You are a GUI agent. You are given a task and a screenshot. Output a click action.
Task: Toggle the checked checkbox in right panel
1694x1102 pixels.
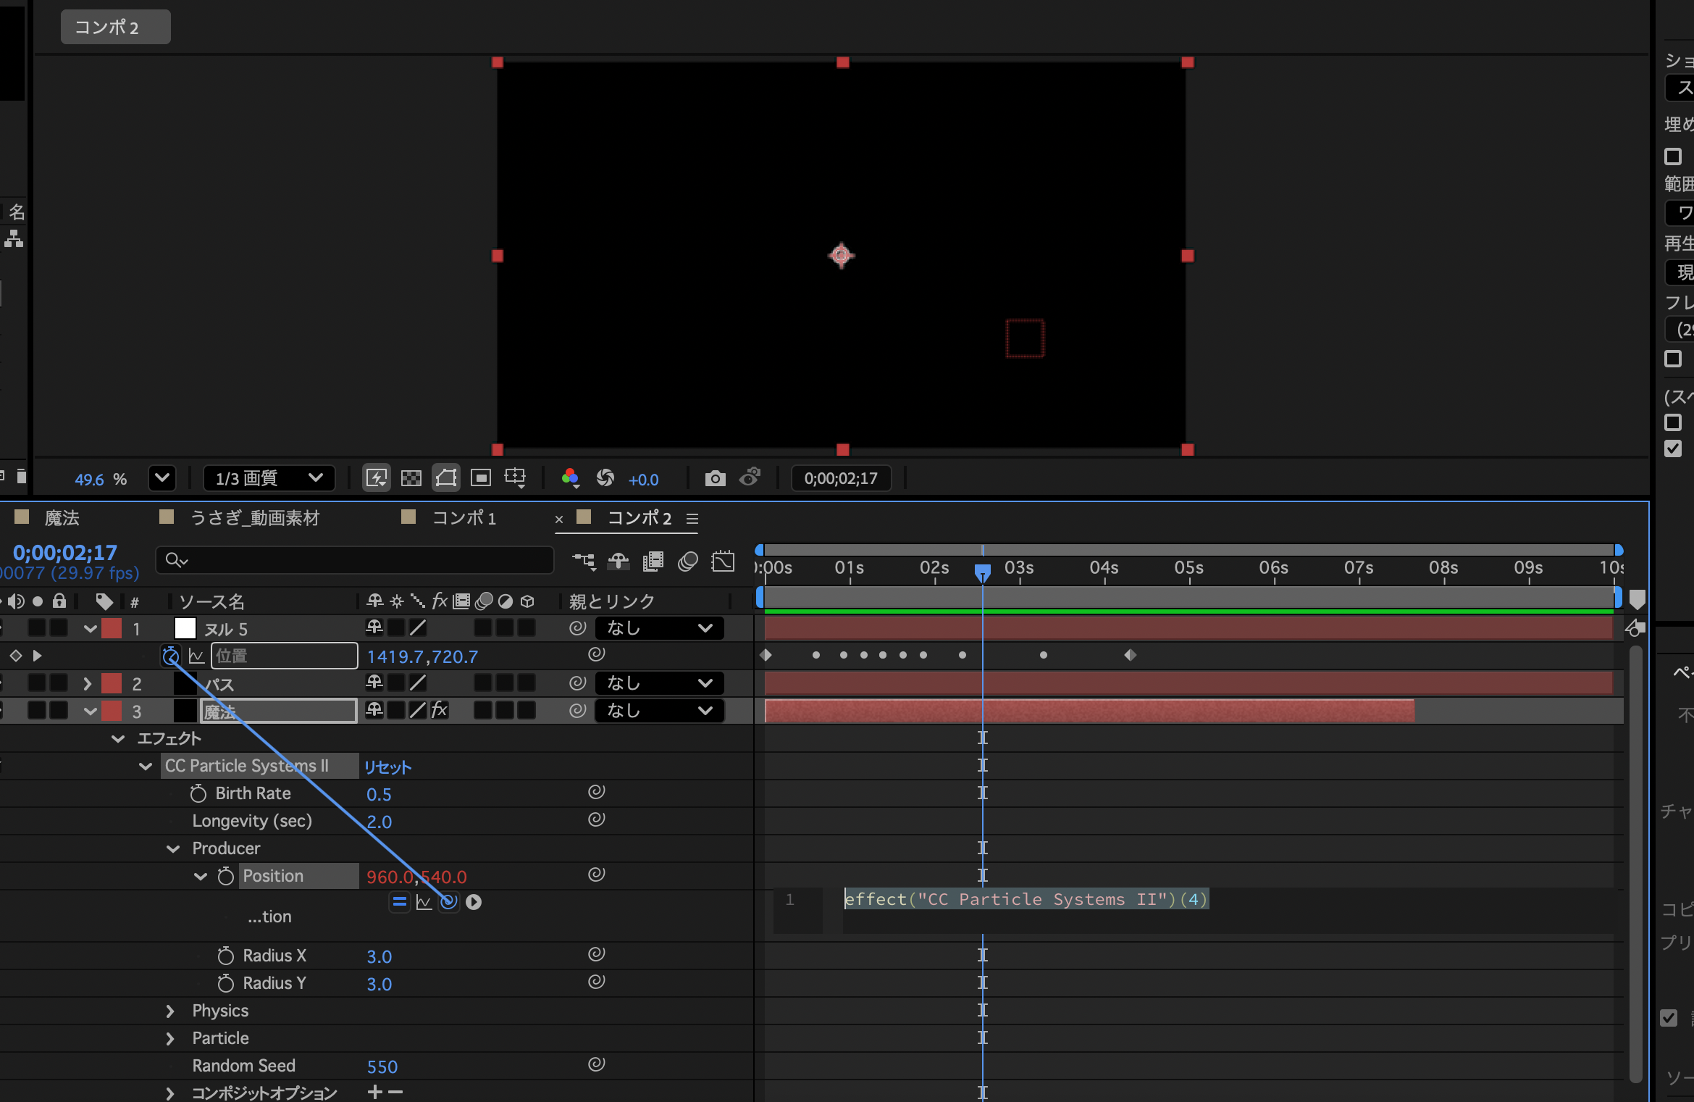(x=1673, y=449)
